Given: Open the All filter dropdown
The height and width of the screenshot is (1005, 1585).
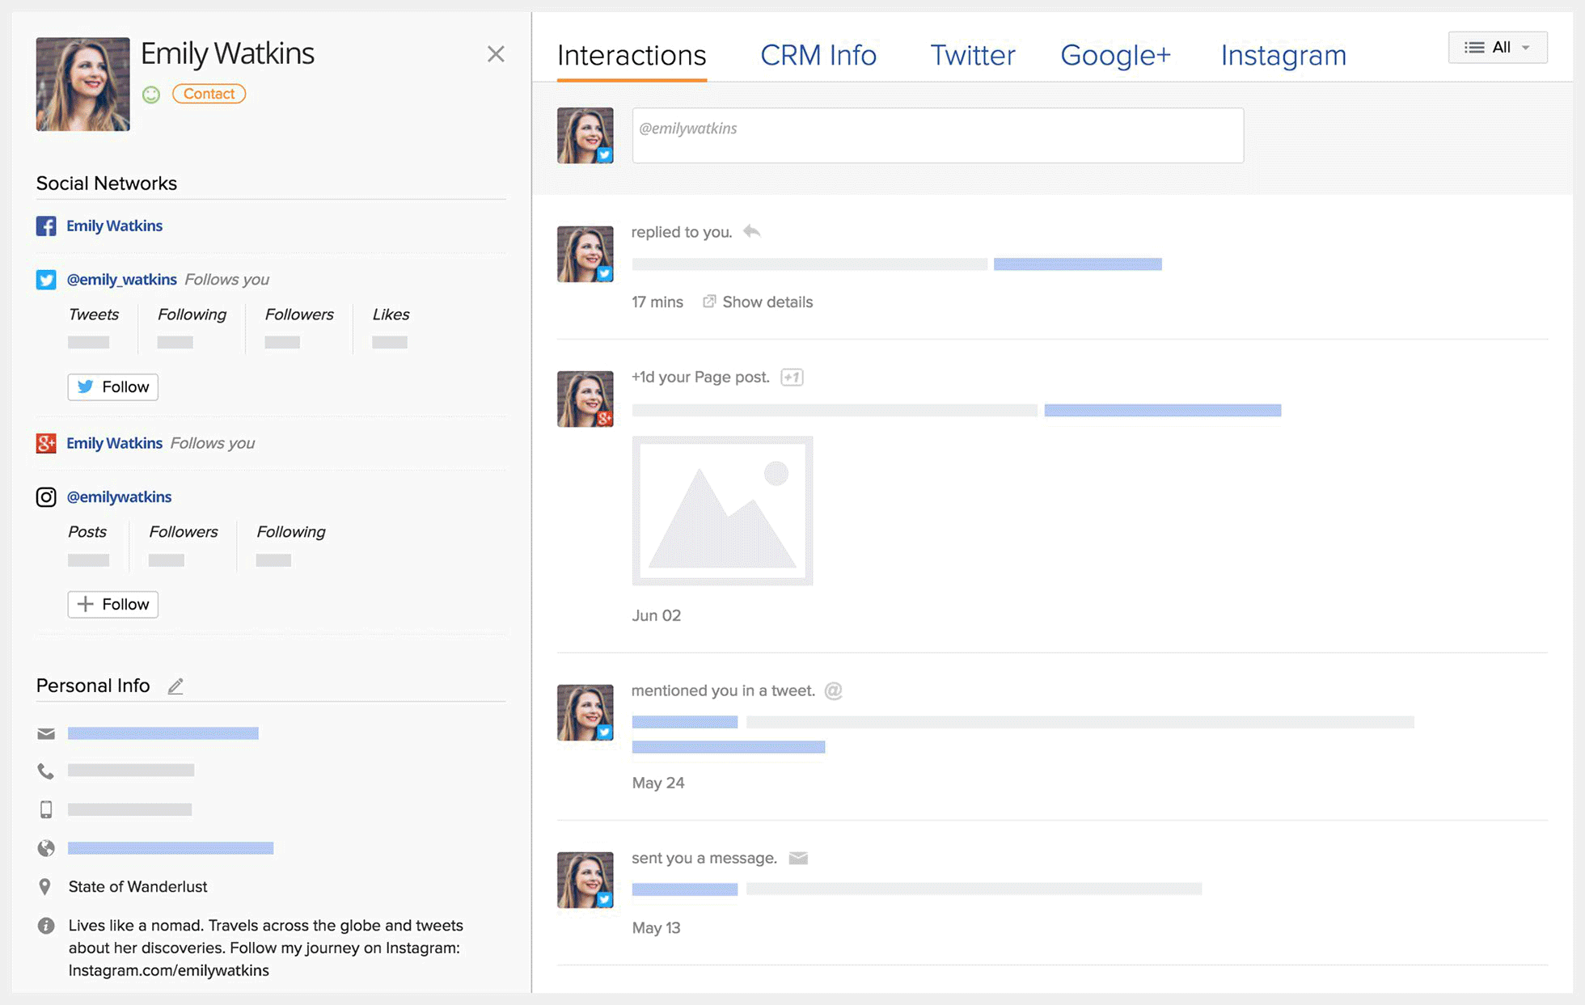Looking at the screenshot, I should pos(1497,48).
